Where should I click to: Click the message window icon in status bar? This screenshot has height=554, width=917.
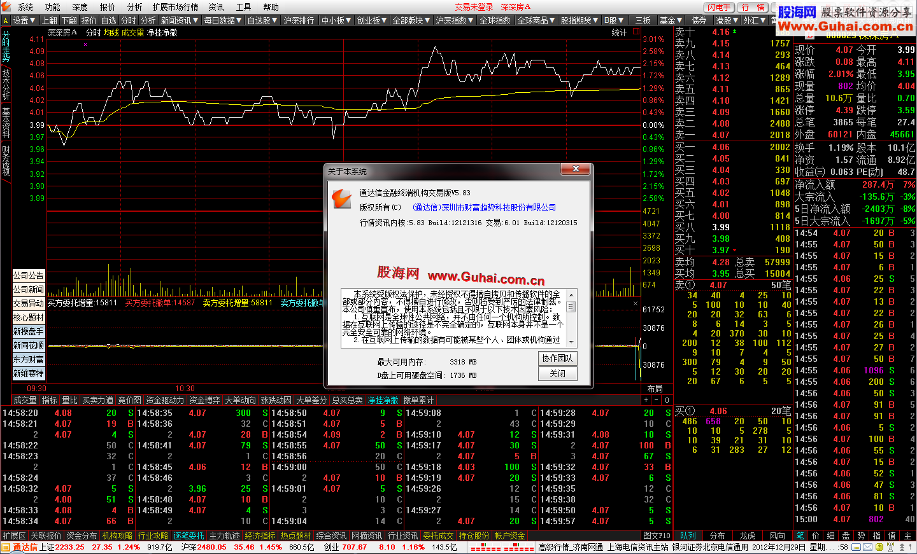click(x=857, y=547)
